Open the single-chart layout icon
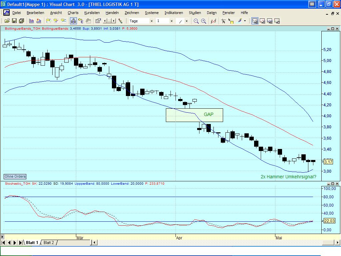 [255, 21]
